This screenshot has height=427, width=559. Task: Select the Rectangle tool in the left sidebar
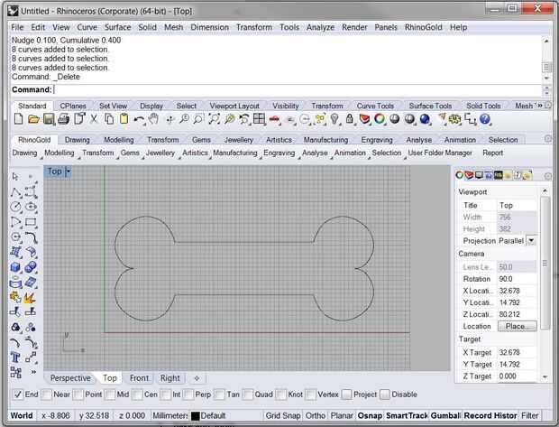[31, 222]
